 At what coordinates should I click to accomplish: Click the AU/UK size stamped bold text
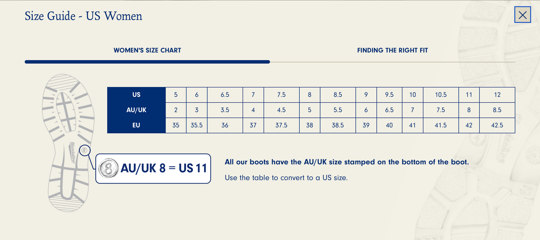point(346,162)
